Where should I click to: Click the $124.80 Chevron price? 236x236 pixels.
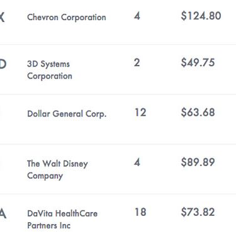pyautogui.click(x=201, y=16)
